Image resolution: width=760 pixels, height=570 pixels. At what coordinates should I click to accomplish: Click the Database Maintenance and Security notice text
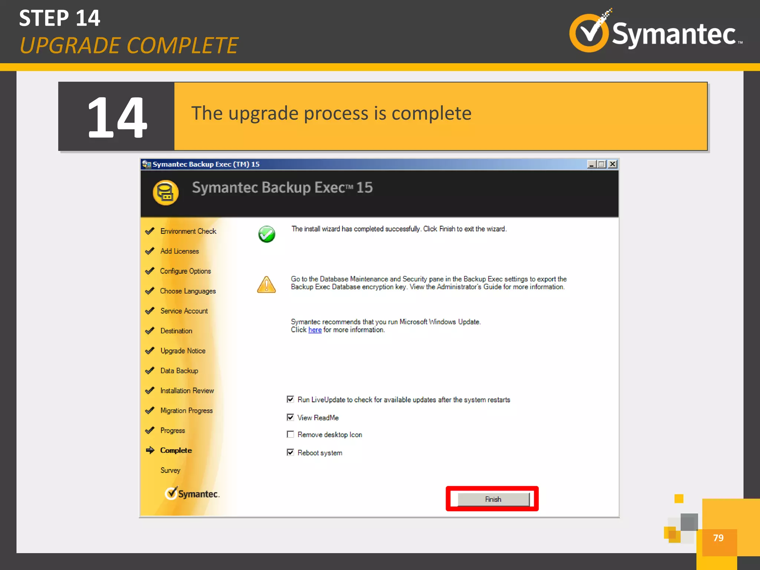point(429,283)
